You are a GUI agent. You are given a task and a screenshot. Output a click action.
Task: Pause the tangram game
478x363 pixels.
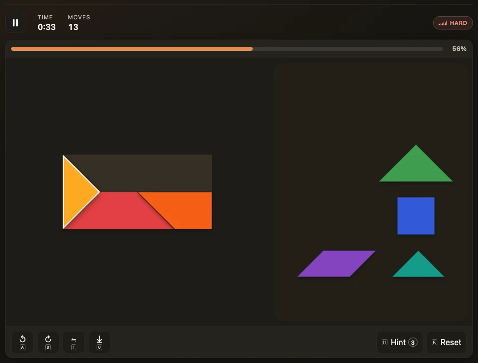pos(15,23)
